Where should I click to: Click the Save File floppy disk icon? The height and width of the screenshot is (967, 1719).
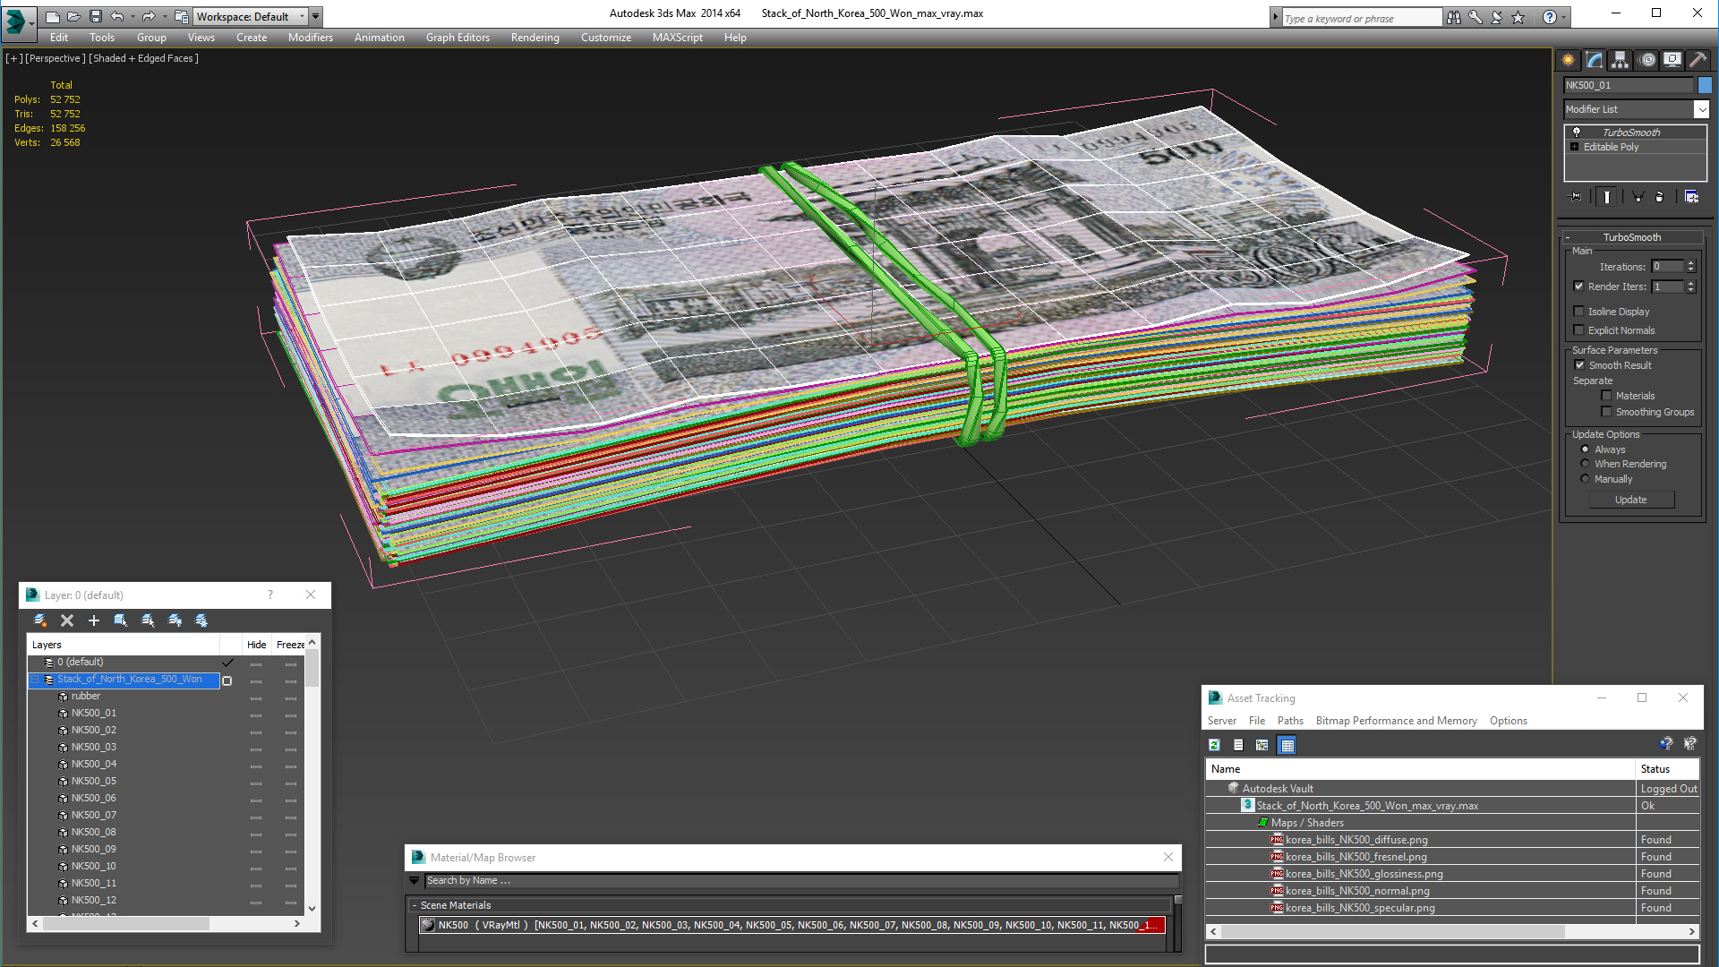pyautogui.click(x=95, y=16)
